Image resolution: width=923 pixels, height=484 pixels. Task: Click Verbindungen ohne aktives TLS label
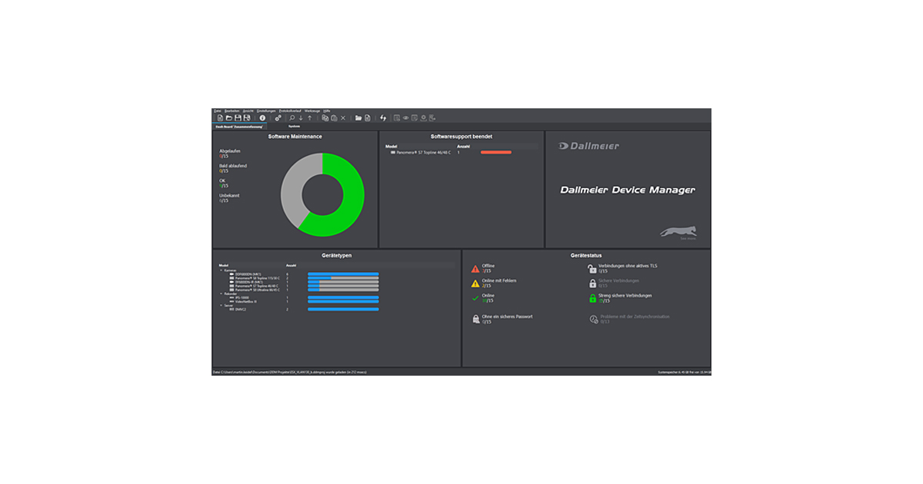[628, 266]
